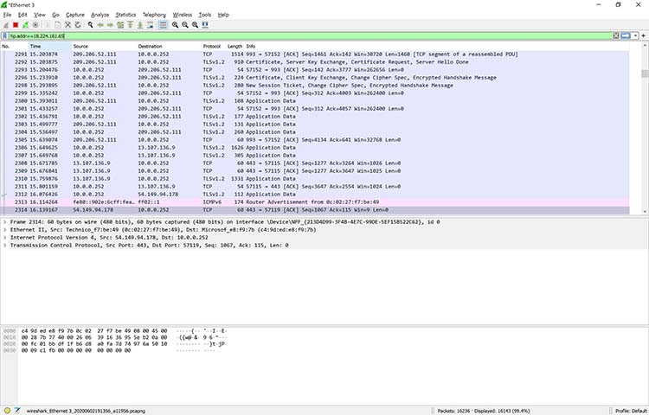Select packet 2292 Certificate, Server Key Exchange
The width and height of the screenshot is (649, 415).
pyautogui.click(x=315, y=62)
